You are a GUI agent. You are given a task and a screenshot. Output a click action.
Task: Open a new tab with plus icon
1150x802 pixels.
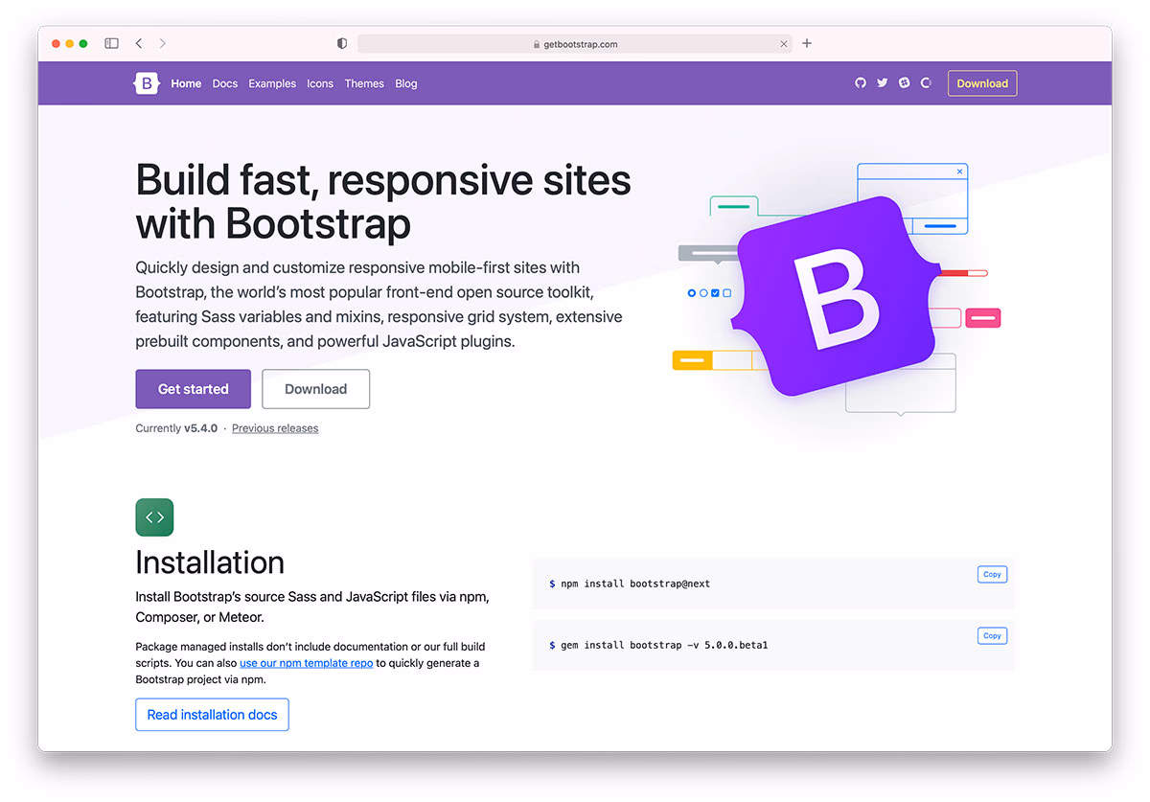point(807,43)
